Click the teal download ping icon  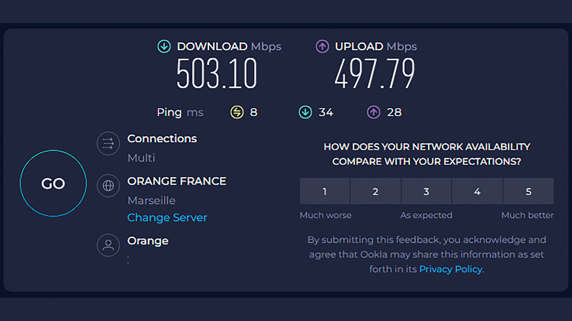click(x=305, y=112)
